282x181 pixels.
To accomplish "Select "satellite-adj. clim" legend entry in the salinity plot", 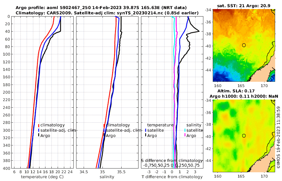I will pos(123,130).
